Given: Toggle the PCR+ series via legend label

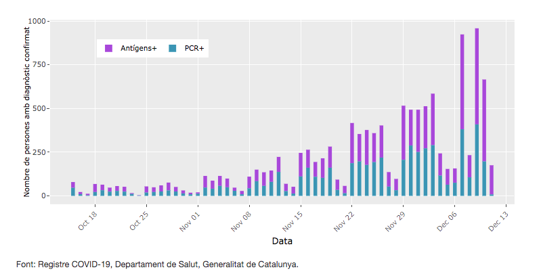Looking at the screenshot, I should [194, 48].
